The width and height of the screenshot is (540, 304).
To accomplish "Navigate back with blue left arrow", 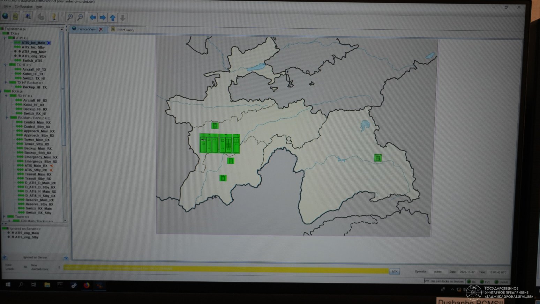I will (93, 17).
